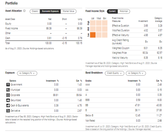164x132 pixels.
Task: Click the highlighted orange style box cell
Action: coord(93,35)
